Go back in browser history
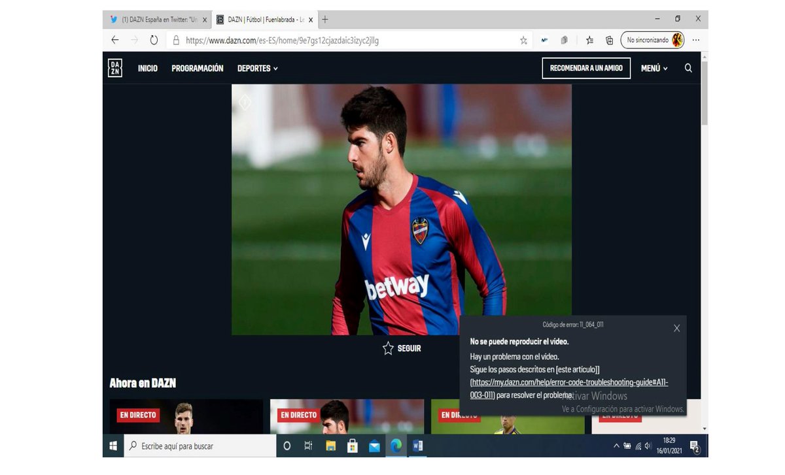The height and width of the screenshot is (475, 785). (115, 40)
